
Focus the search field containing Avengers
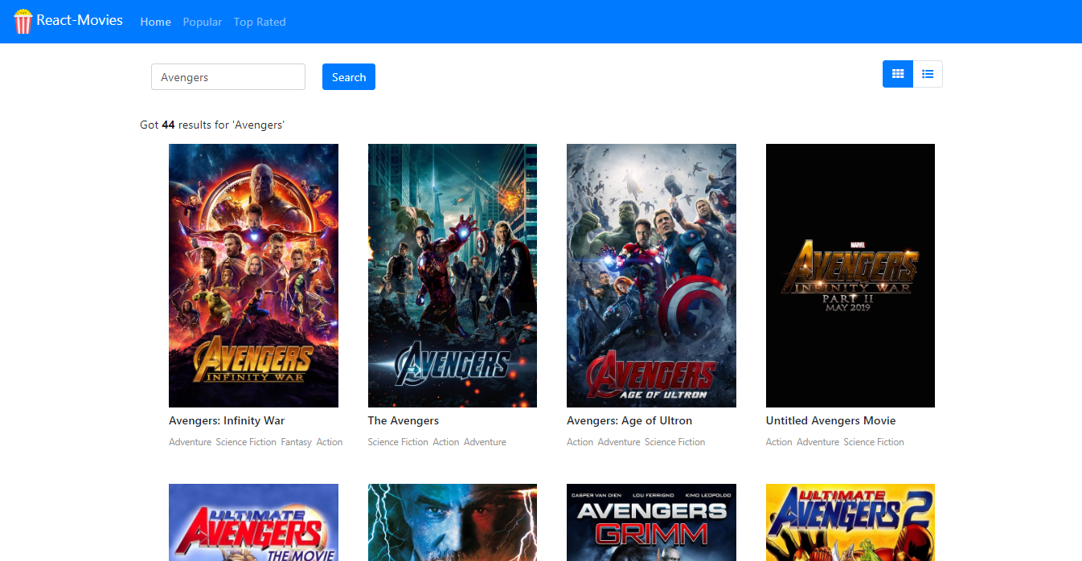click(x=228, y=77)
